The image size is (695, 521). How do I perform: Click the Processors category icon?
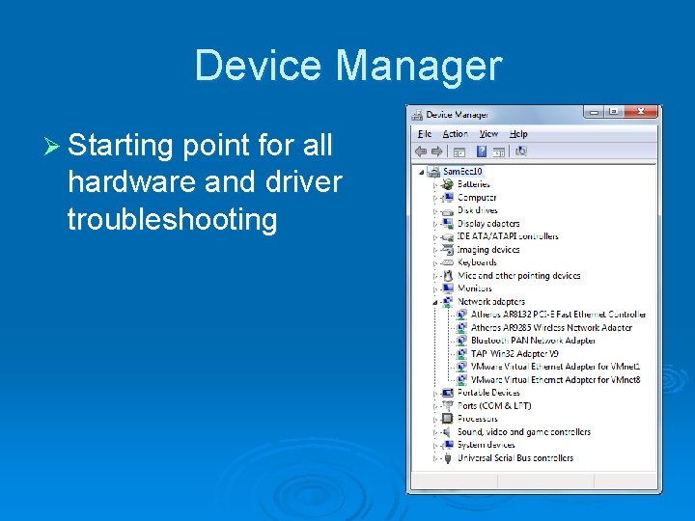pos(448,419)
